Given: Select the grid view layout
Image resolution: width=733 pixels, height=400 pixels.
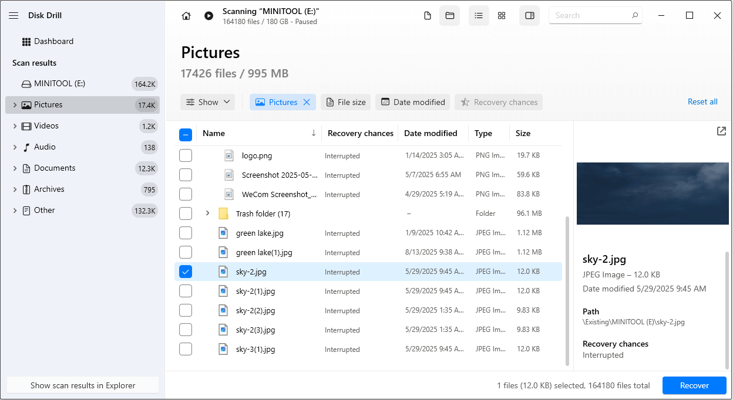Looking at the screenshot, I should click(502, 16).
